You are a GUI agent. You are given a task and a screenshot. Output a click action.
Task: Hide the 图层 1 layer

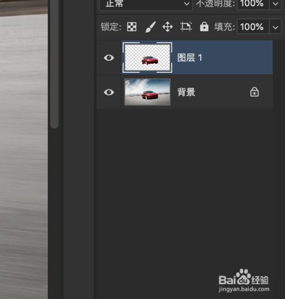pos(109,58)
